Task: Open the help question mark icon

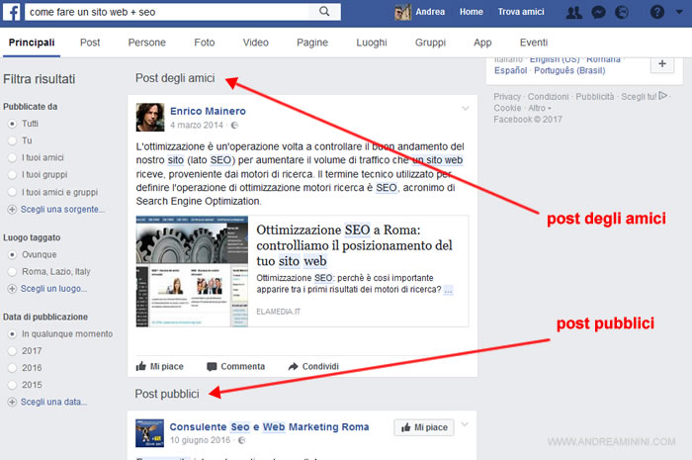Action: point(657,13)
